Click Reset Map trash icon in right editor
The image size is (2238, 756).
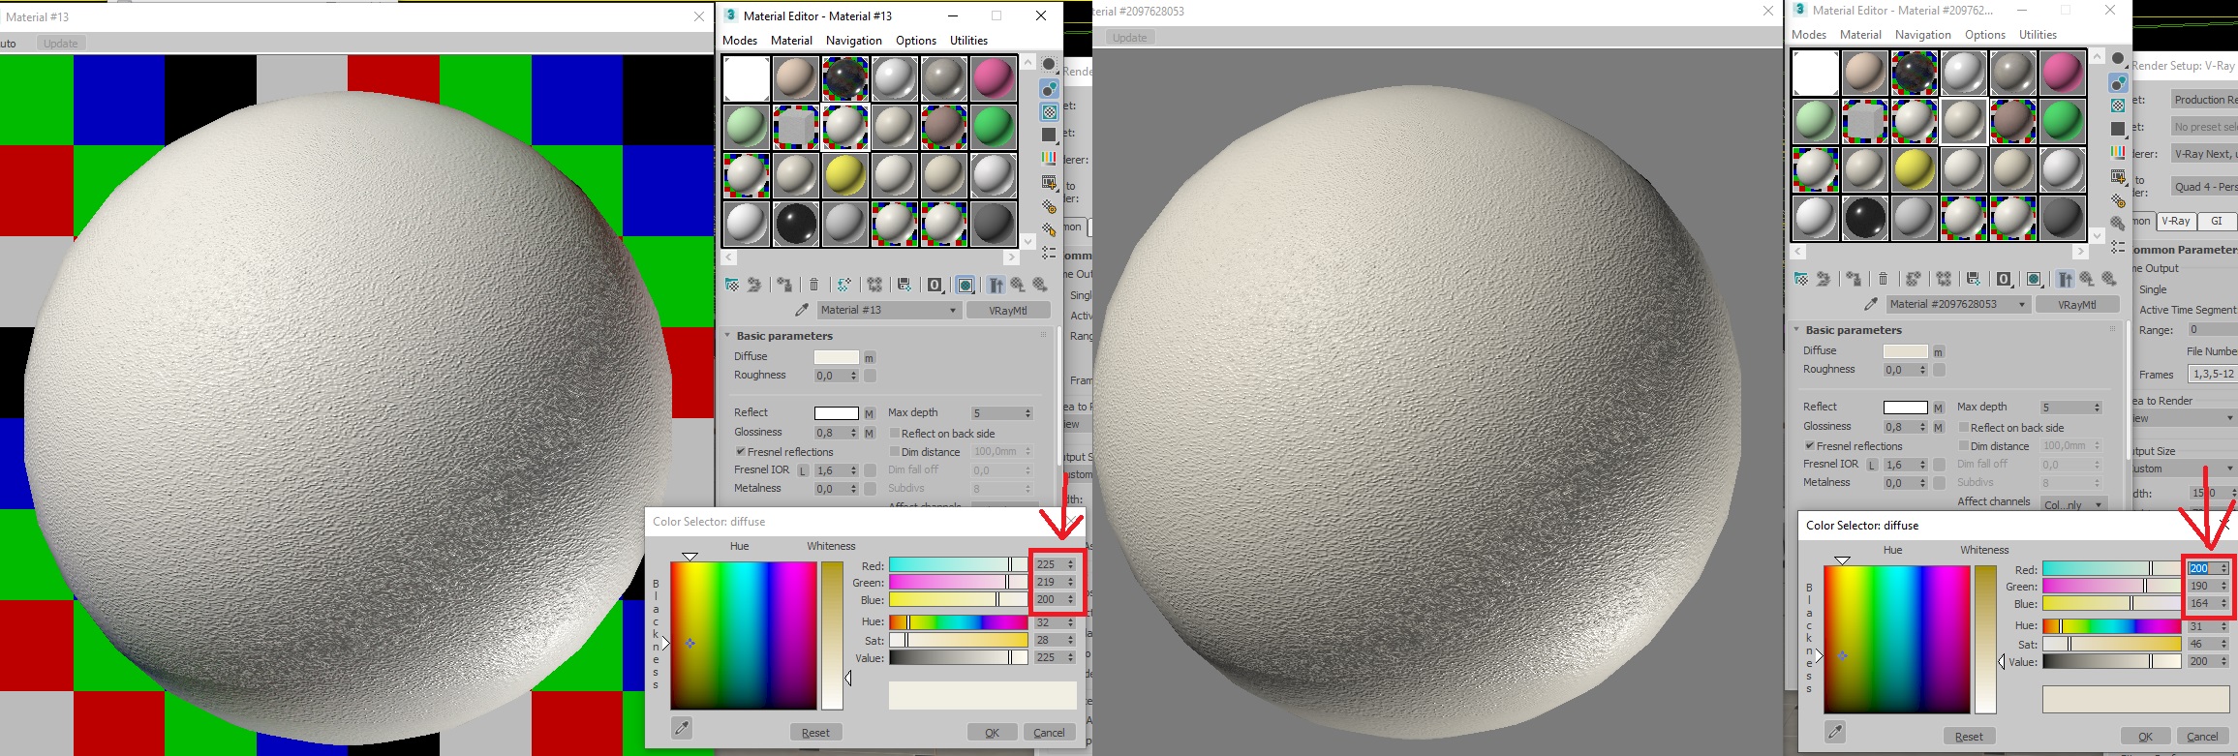pyautogui.click(x=1883, y=279)
